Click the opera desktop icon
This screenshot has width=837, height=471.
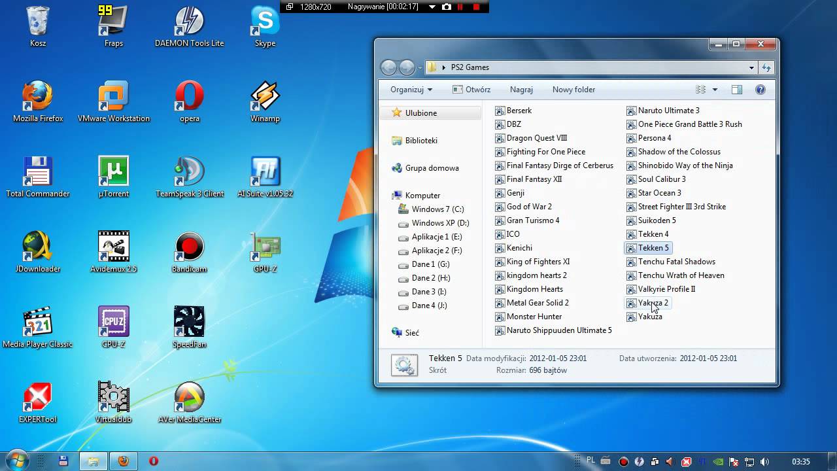coord(189,102)
